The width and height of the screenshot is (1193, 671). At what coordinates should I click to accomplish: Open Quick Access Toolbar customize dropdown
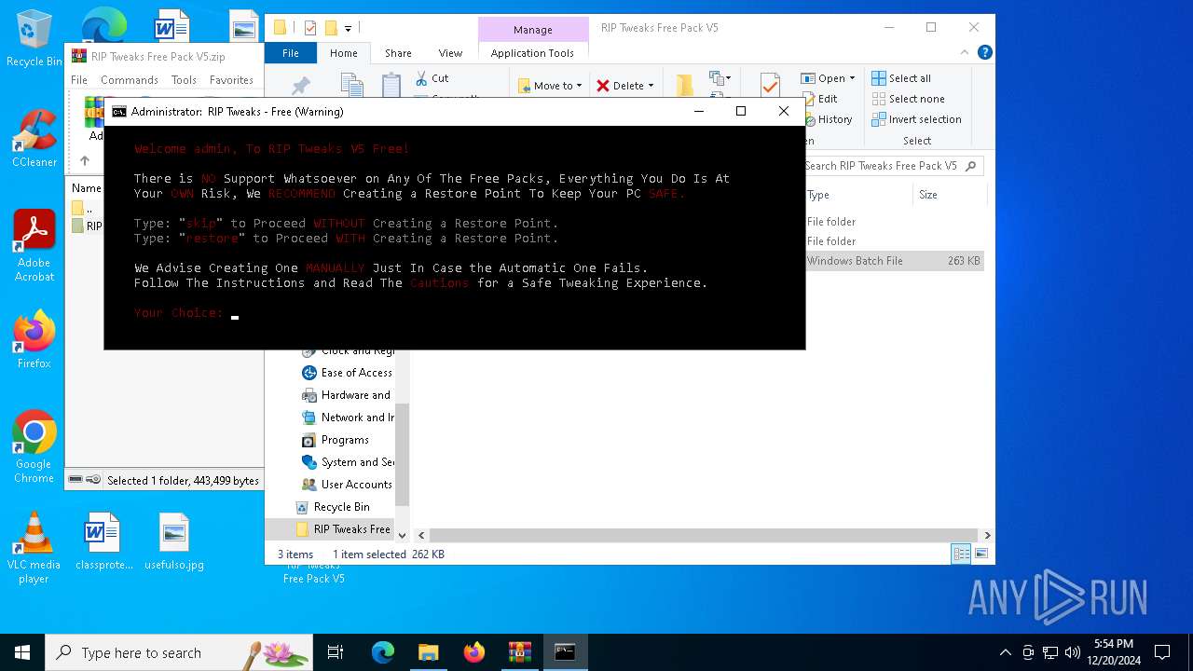(348, 29)
